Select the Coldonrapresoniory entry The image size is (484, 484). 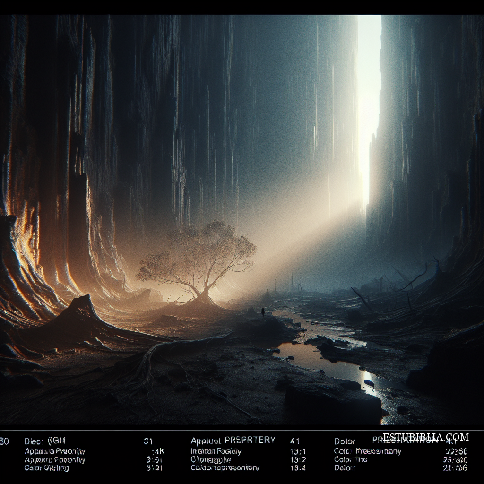(x=225, y=468)
